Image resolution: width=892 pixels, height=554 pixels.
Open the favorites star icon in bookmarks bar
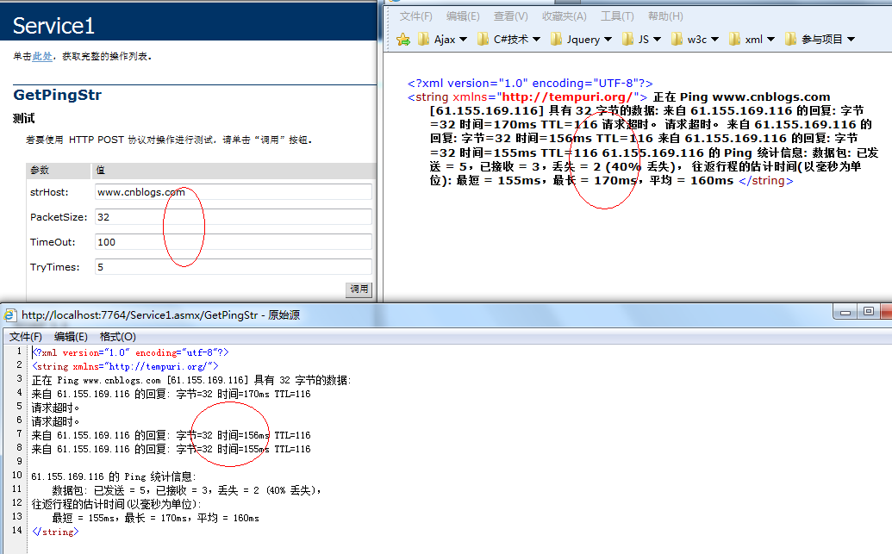click(x=403, y=40)
